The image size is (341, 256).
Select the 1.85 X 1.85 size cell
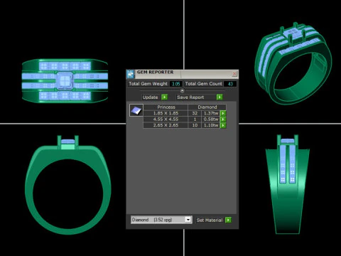[x=166, y=113]
